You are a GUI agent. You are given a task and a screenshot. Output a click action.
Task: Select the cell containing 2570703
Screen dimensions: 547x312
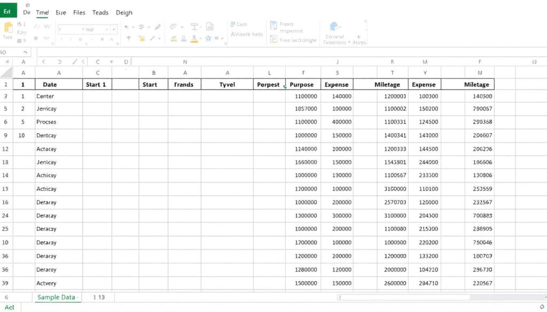[393, 202]
